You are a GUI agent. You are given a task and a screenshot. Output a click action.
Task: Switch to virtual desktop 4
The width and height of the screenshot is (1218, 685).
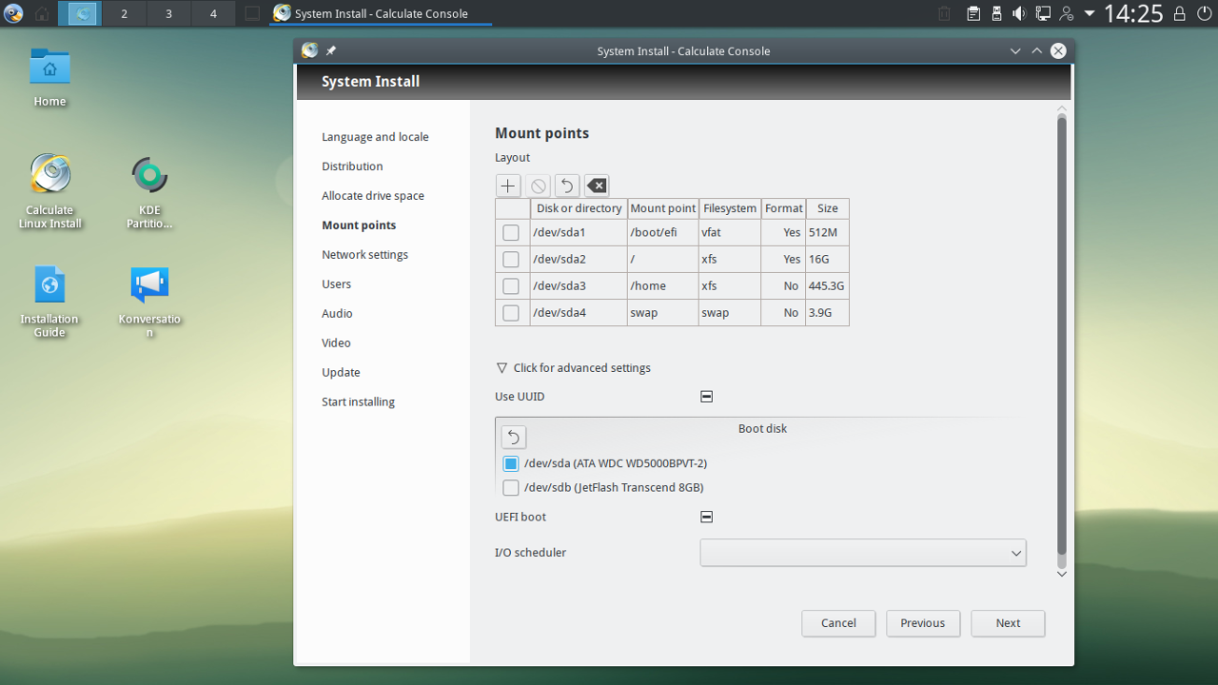click(213, 13)
